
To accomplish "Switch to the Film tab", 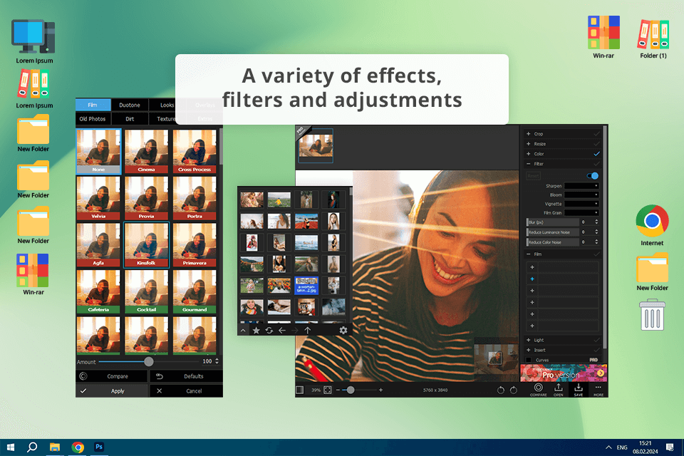I will (93, 105).
